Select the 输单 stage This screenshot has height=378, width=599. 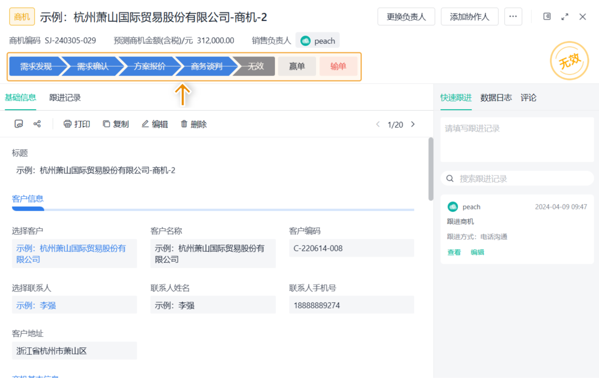338,66
